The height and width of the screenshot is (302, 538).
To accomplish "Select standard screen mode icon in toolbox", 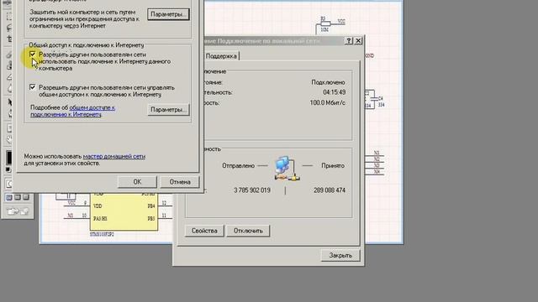I will (9, 197).
